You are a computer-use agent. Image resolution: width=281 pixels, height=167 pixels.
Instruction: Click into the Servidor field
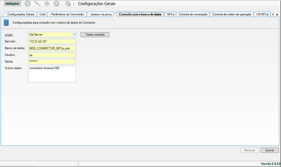pyautogui.click(x=52, y=41)
